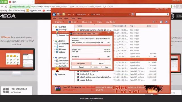Open the Tools menu in Explorer
This screenshot has width=182, height=102.
(x=73, y=18)
